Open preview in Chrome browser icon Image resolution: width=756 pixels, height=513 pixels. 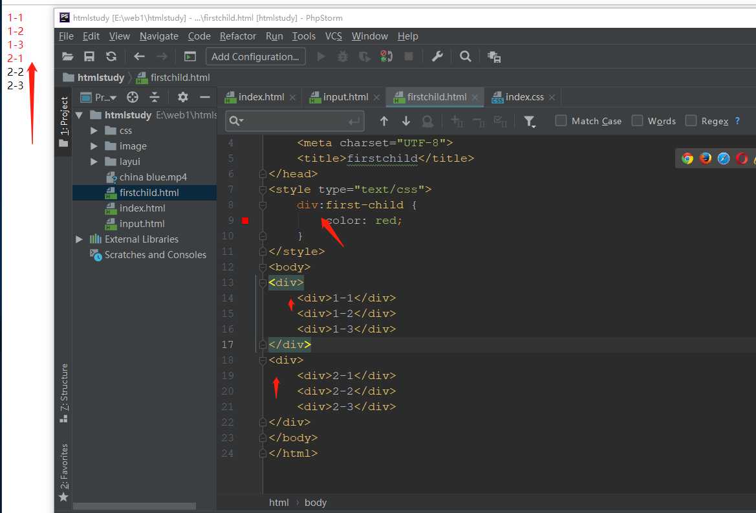pos(687,158)
